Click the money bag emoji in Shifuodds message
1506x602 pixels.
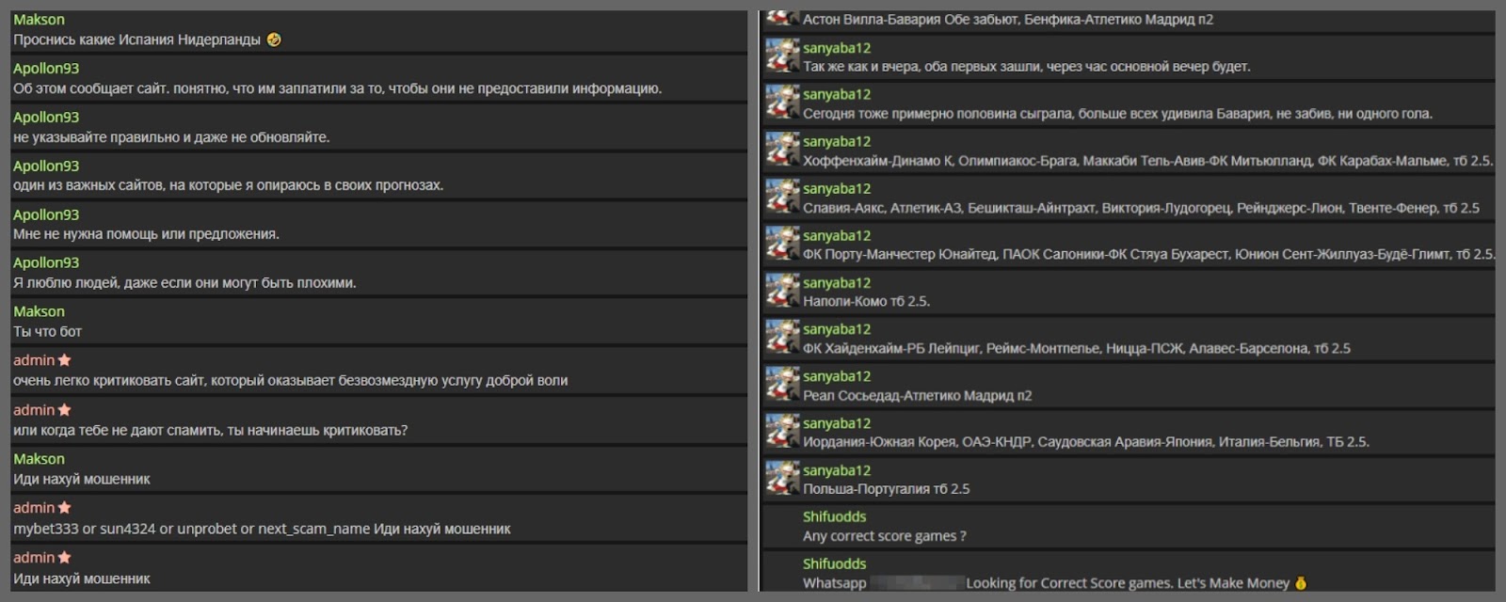pos(1301,583)
